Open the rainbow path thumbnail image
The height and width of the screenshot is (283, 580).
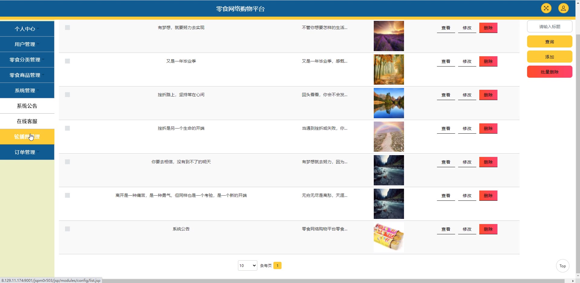tap(389, 137)
